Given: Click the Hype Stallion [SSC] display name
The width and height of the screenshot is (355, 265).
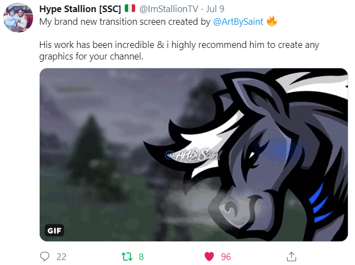Looking at the screenshot, I should 80,9.
